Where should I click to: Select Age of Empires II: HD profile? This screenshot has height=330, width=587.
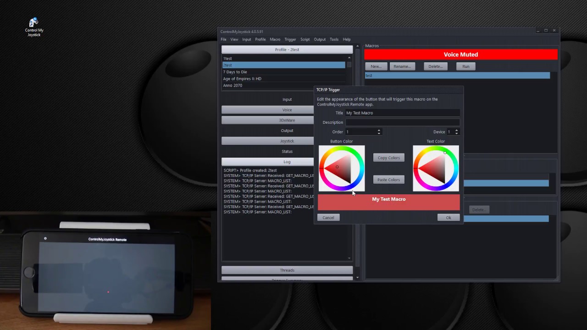(x=283, y=79)
